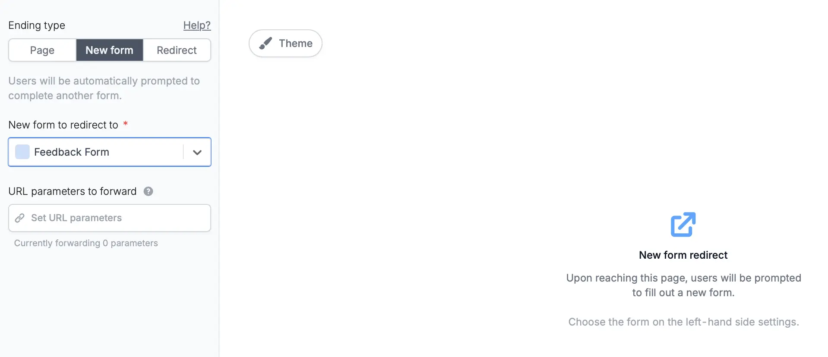
Task: Click the colored form icon next to Feedback Form
Action: pyautogui.click(x=22, y=152)
